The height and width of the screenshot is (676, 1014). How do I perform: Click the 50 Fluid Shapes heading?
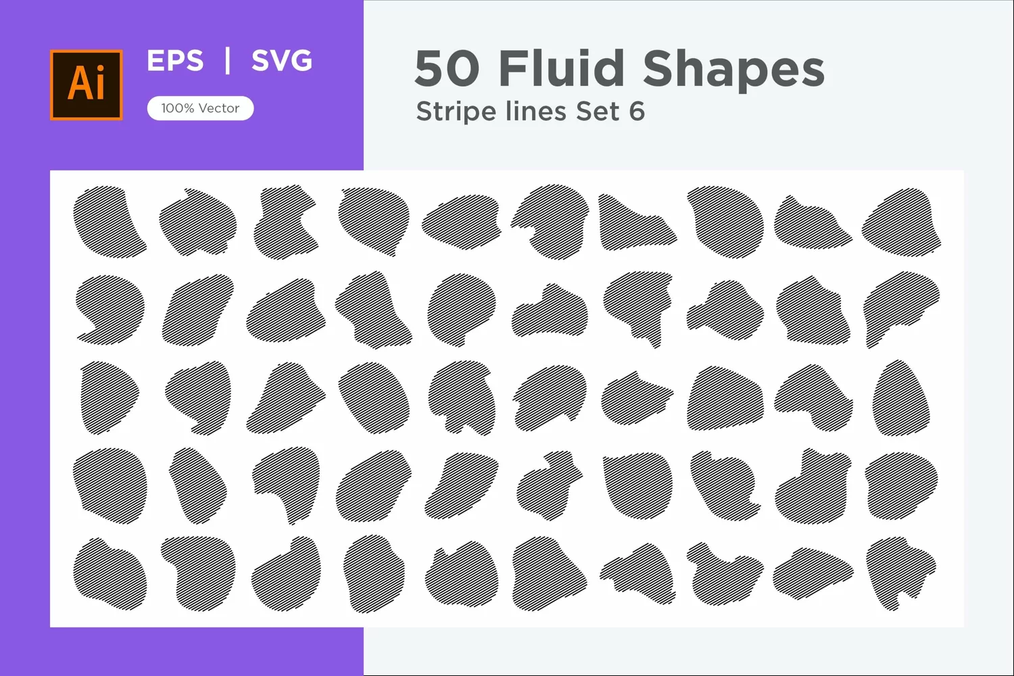click(x=619, y=68)
